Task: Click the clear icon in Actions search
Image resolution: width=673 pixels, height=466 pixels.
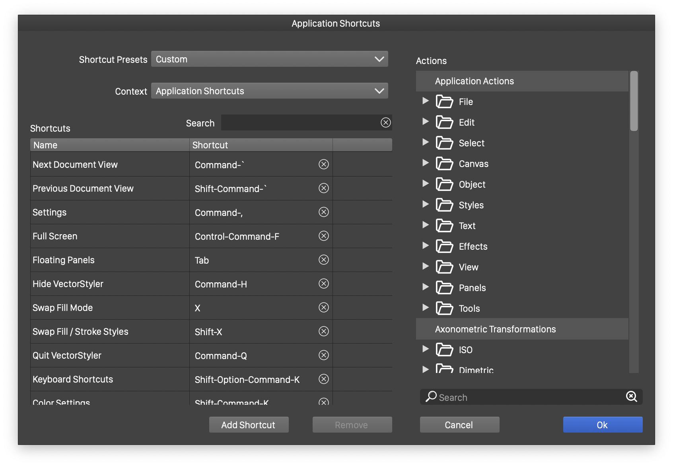Action: tap(631, 396)
